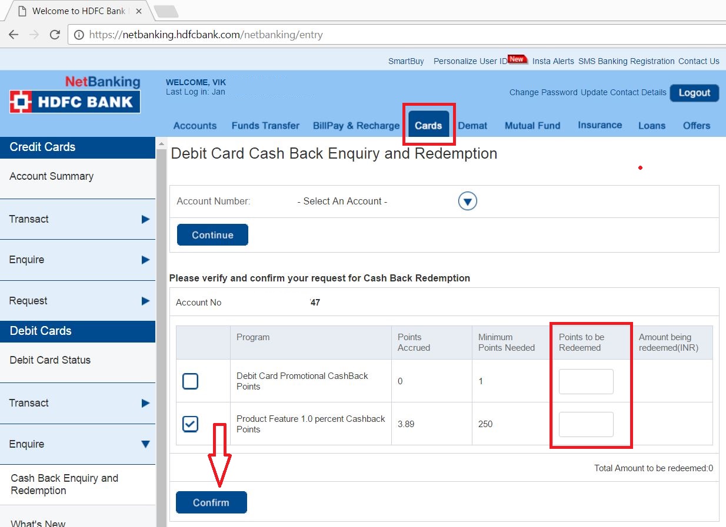726x527 pixels.
Task: Open the Accounts tab
Action: [195, 126]
